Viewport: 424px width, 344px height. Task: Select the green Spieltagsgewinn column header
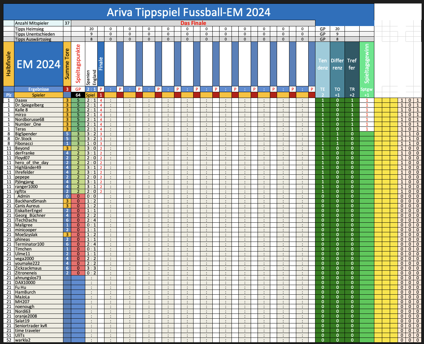(x=366, y=64)
